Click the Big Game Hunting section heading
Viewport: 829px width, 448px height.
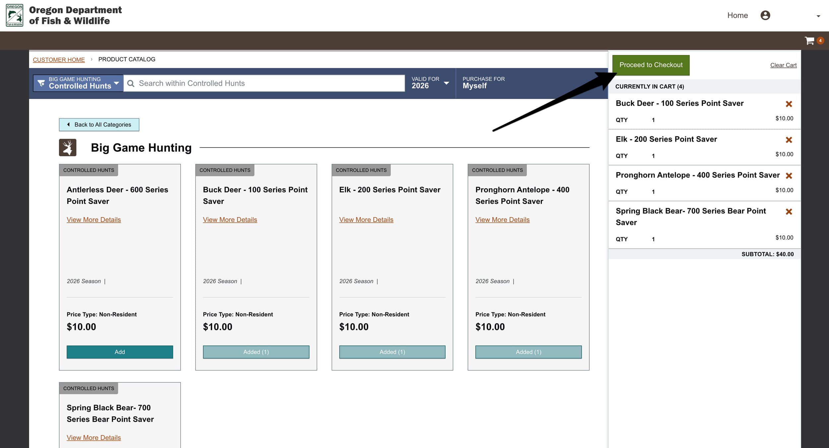pyautogui.click(x=141, y=148)
